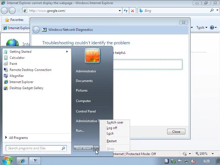This screenshot has width=220, height=165.
Task: Open the address bar dropdown arrow
Action: point(120,11)
